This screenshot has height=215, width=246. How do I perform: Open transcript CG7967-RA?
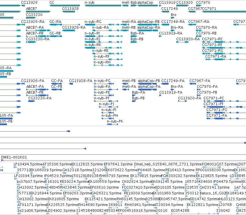click(x=199, y=21)
